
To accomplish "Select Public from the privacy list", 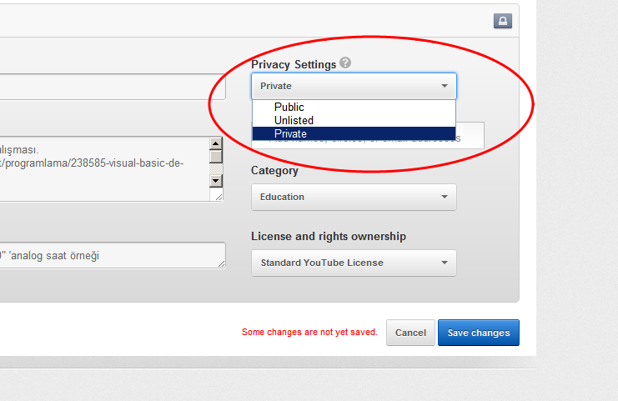I will click(289, 107).
